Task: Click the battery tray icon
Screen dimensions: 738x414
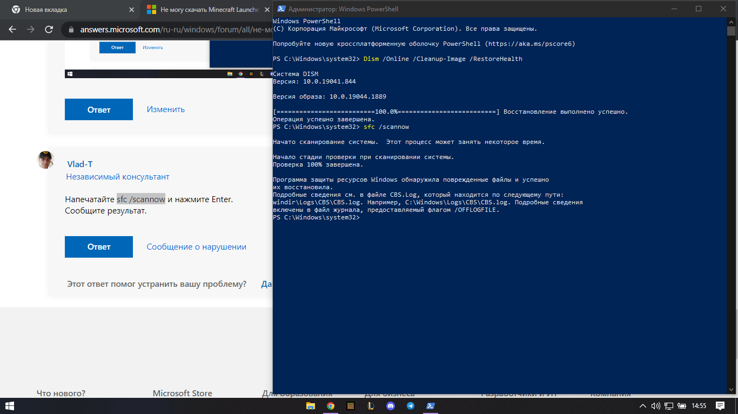Action: tap(682, 406)
